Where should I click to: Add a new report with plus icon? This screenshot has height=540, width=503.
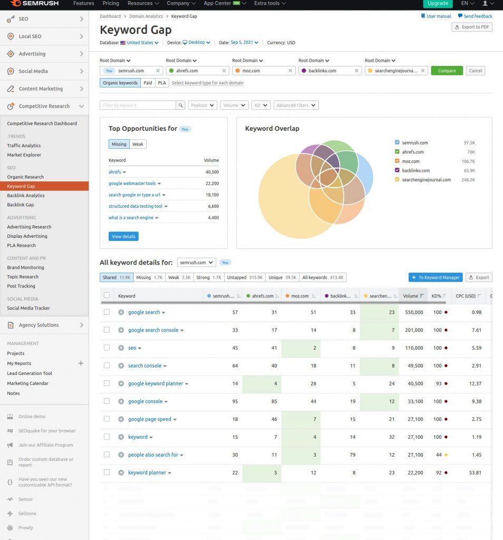[x=81, y=363]
